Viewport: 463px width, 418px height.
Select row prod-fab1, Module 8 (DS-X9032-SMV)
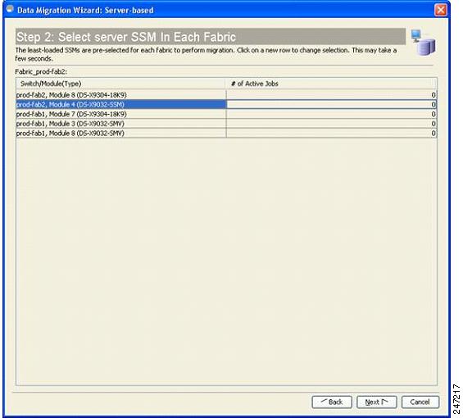226,134
